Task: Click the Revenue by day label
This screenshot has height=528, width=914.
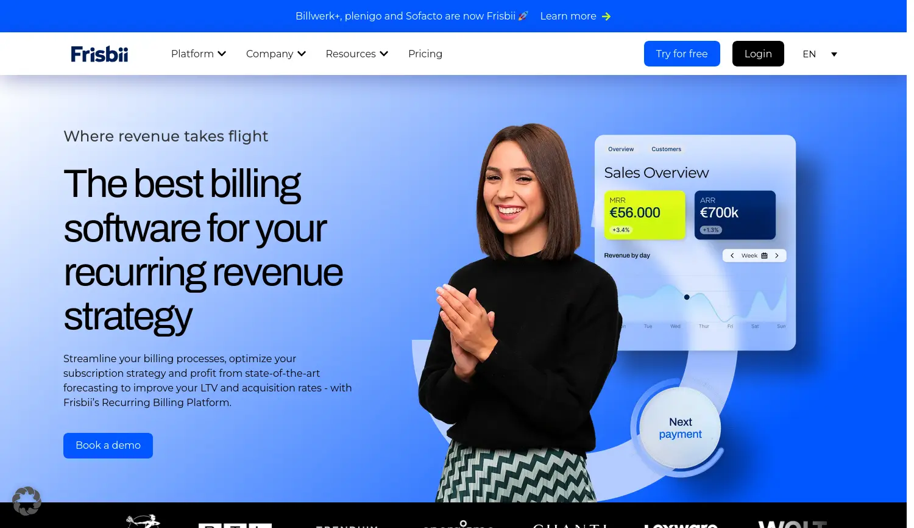Action: [x=627, y=255]
